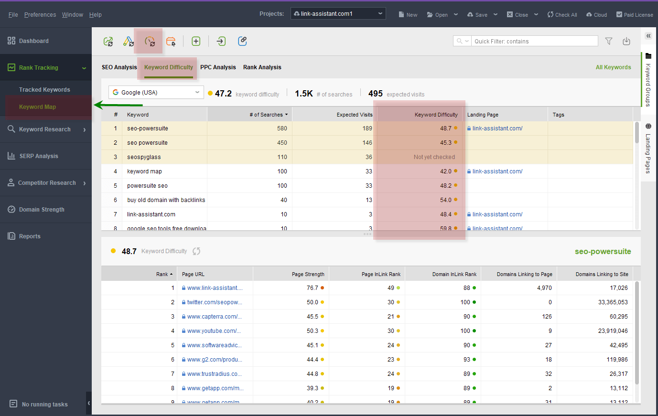658x416 pixels.
Task: Switch to Rank Analysis tab
Action: (x=262, y=67)
